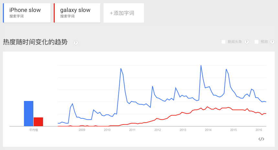
Task: Click the 添加字词 add term button
Action: [x=124, y=13]
